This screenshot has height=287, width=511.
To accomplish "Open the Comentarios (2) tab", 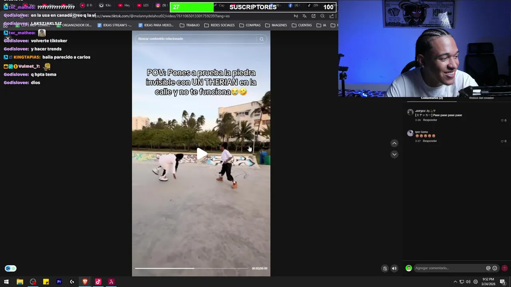I will (432, 98).
